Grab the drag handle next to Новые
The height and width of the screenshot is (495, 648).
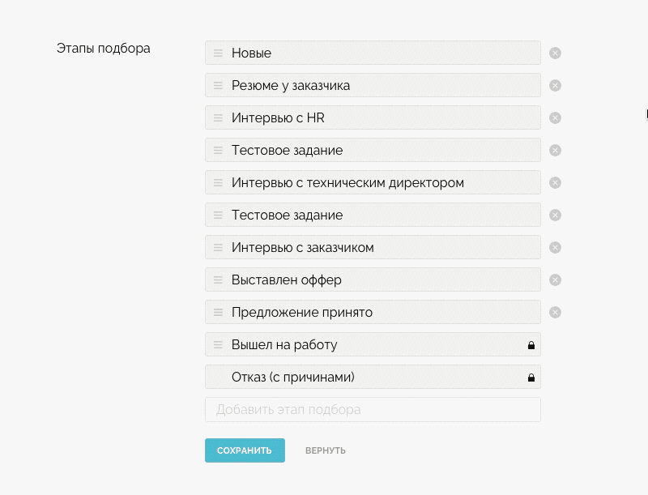pos(217,53)
